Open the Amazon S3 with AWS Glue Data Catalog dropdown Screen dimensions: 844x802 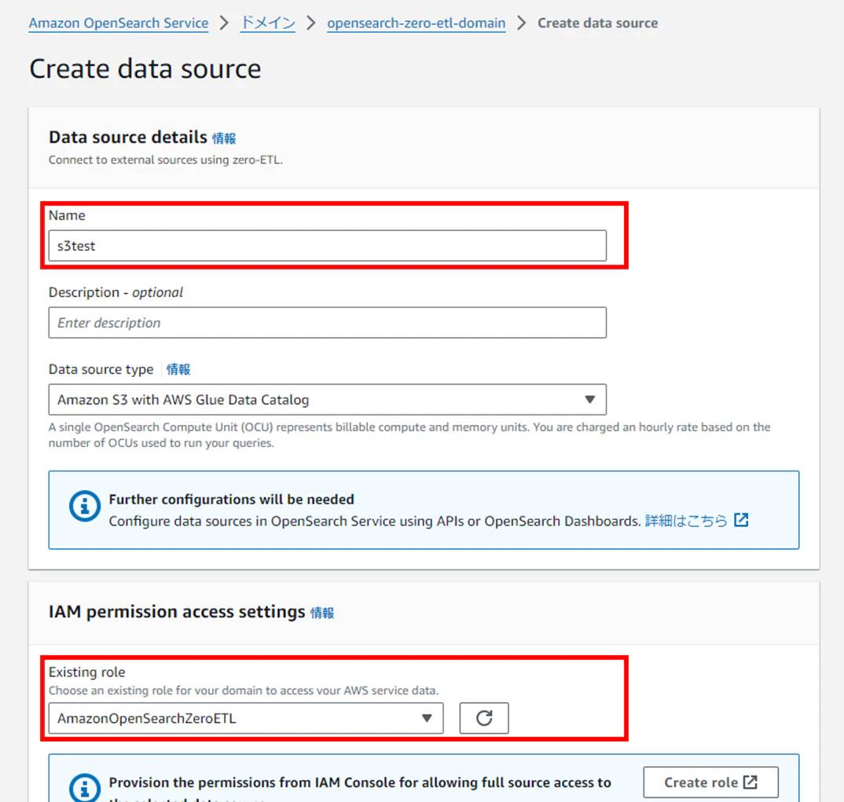(x=327, y=400)
